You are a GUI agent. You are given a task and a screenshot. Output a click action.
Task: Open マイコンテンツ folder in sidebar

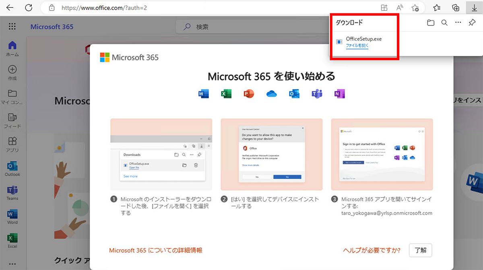click(x=12, y=97)
